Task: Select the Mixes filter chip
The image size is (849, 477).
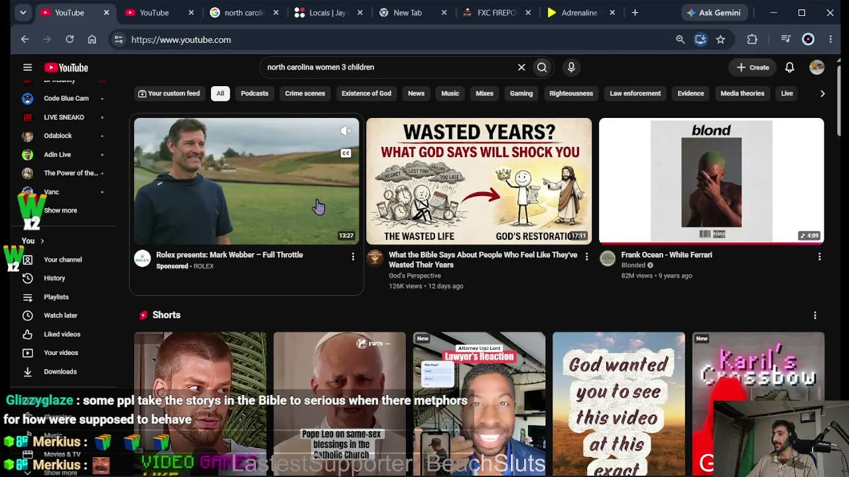Action: pos(484,93)
